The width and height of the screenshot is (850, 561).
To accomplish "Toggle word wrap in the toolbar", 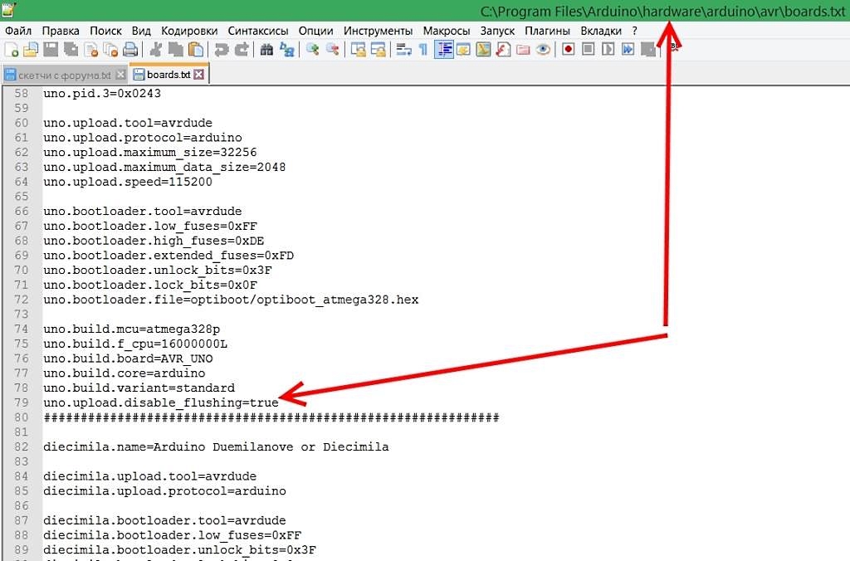I will click(x=403, y=50).
